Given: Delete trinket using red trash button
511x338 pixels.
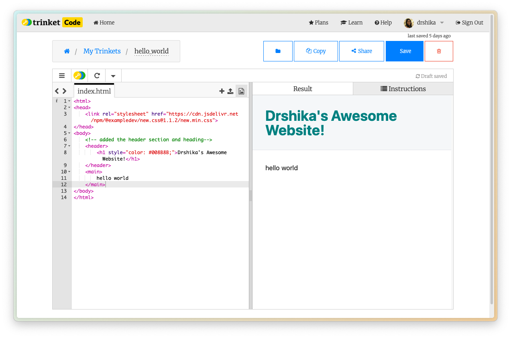Looking at the screenshot, I should [439, 51].
